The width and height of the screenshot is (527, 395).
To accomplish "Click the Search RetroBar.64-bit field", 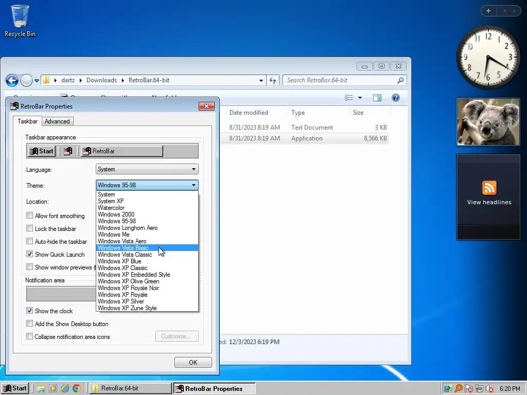I will click(340, 80).
